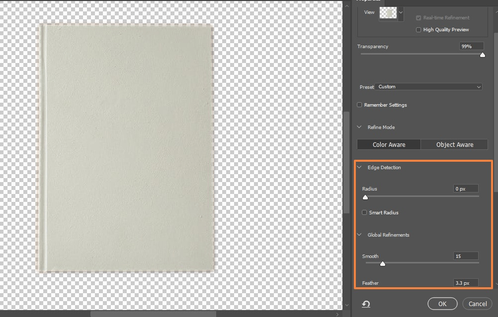
Task: Check the Remember Settings checkbox
Action: coord(359,105)
